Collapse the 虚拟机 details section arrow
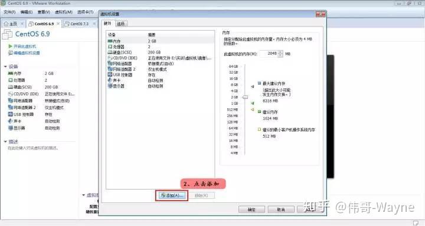 click(83, 195)
